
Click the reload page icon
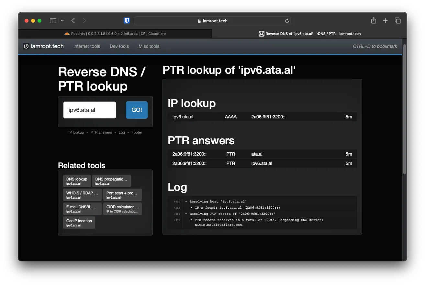[x=286, y=21]
